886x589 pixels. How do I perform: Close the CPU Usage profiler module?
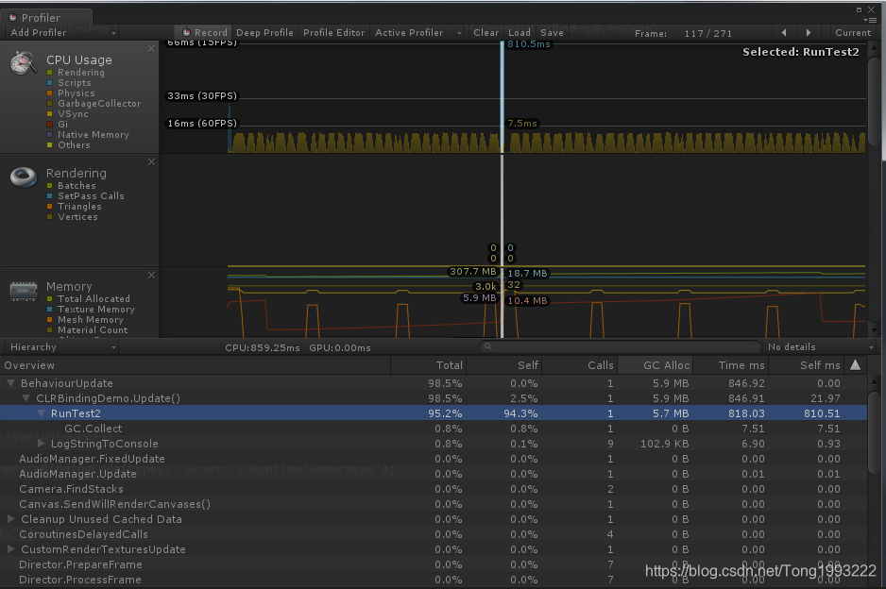151,48
